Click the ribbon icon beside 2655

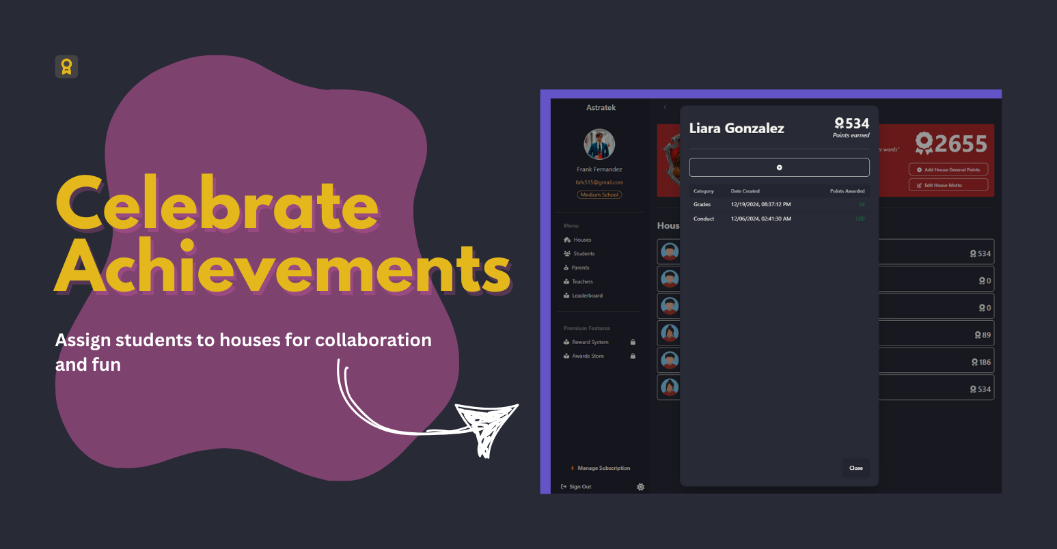(x=924, y=143)
